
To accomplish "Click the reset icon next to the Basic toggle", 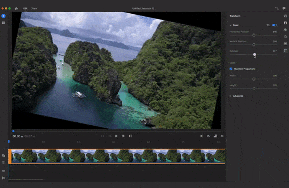I will (x=268, y=25).
